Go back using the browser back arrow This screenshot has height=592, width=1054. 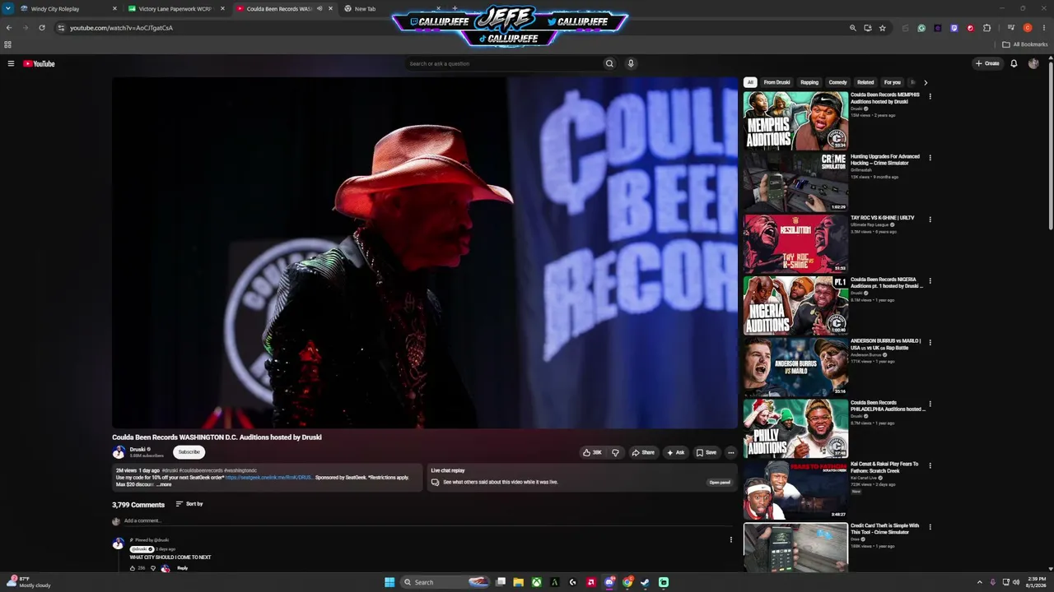(9, 28)
